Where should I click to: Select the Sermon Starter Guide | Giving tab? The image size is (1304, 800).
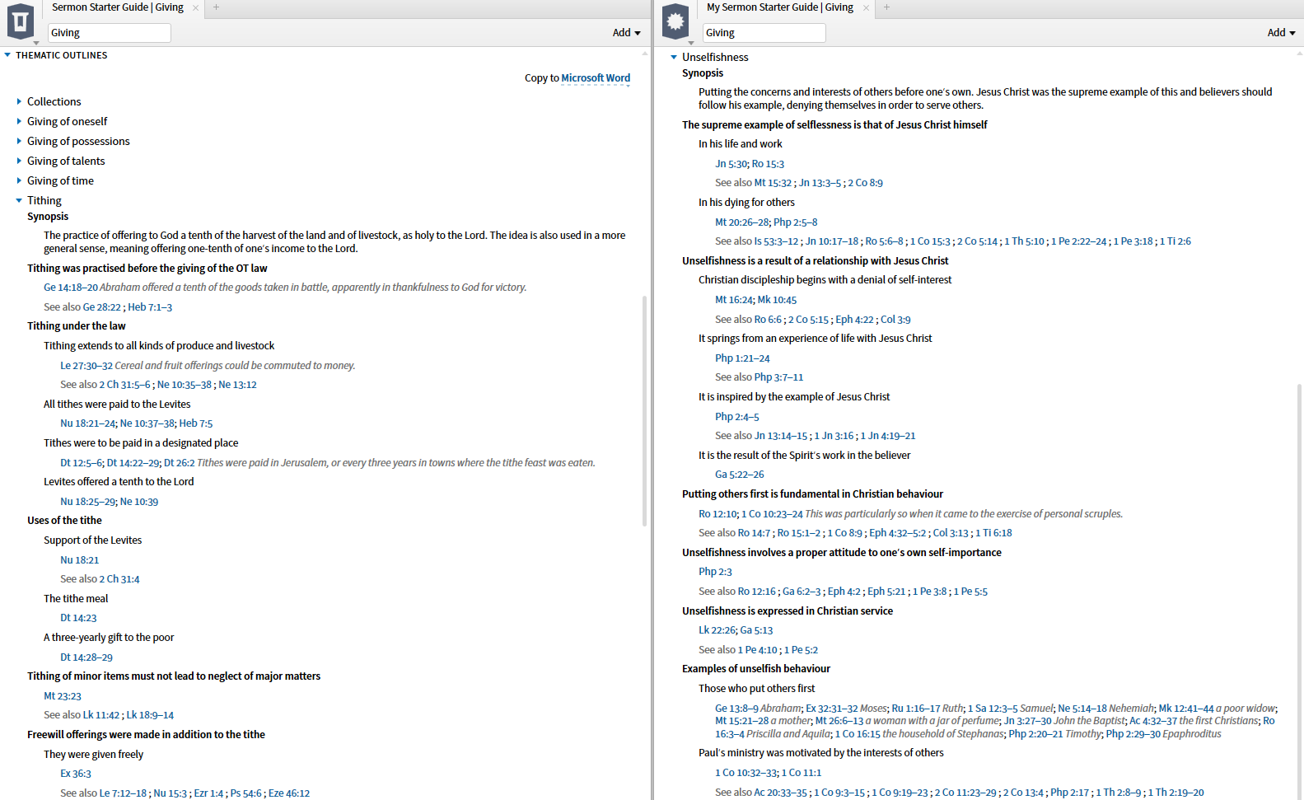(x=118, y=7)
